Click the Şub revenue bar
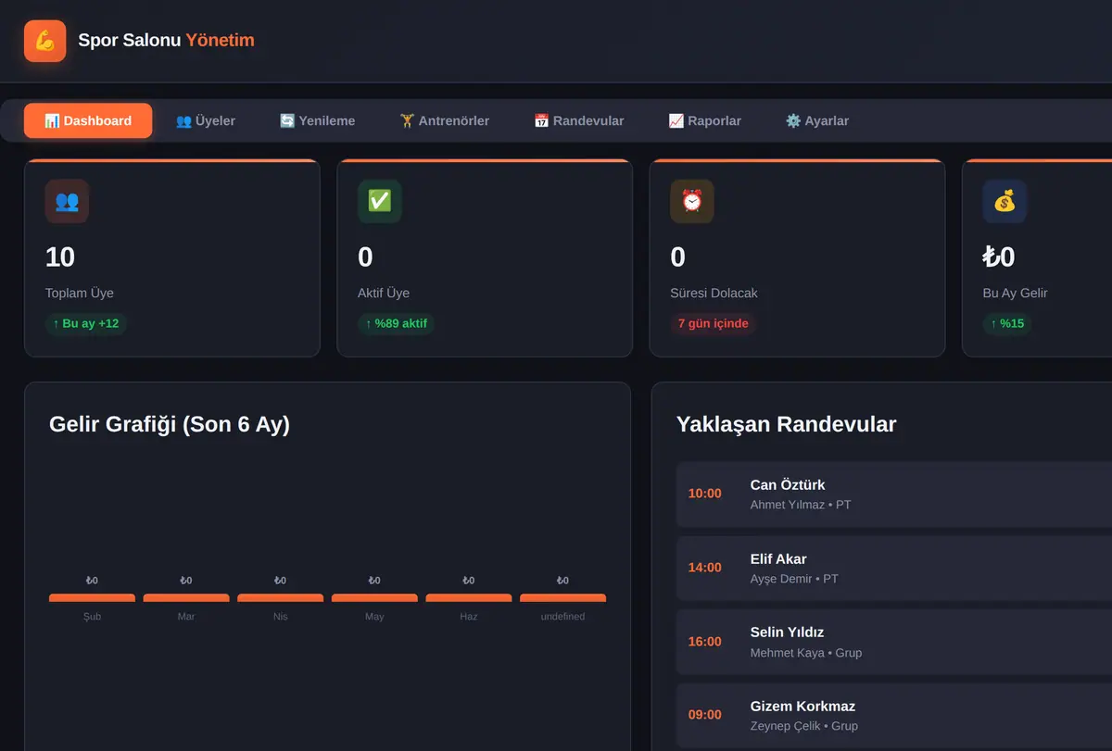 (x=92, y=598)
